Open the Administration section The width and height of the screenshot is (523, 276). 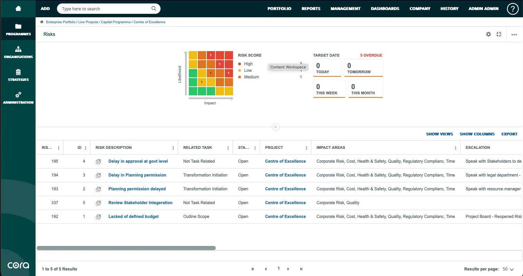(x=18, y=98)
